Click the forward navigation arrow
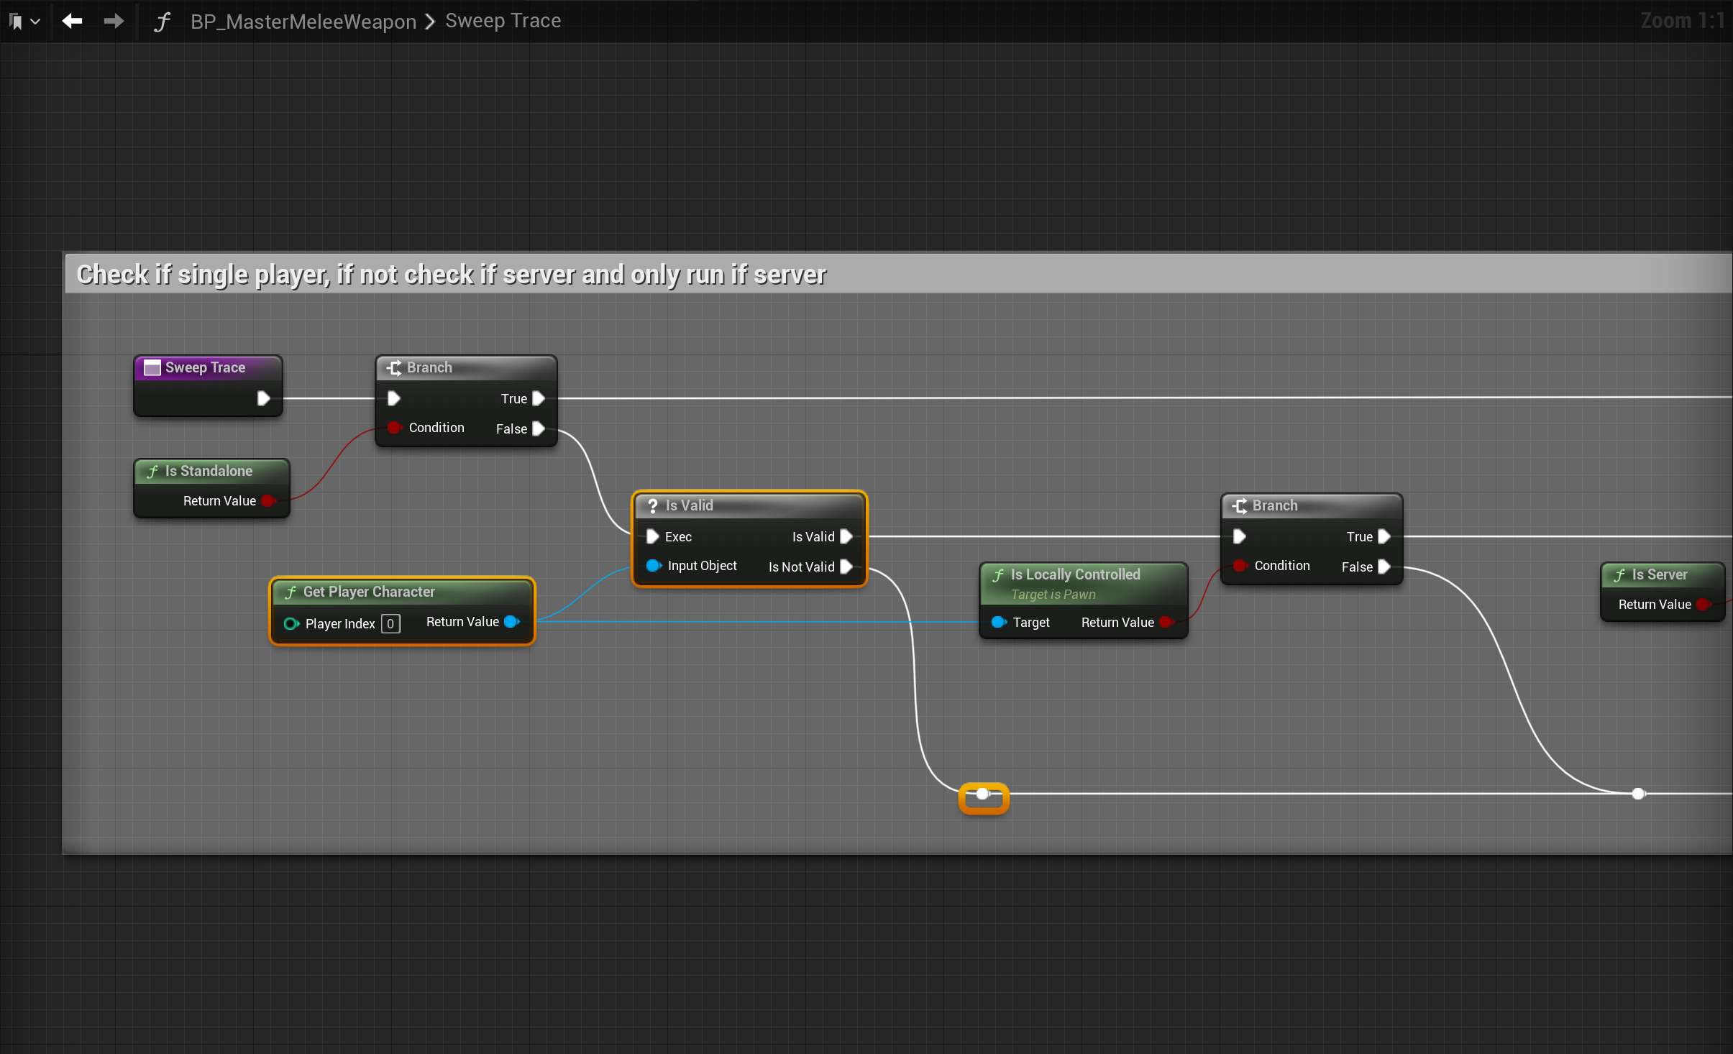The height and width of the screenshot is (1054, 1733). coord(114,21)
